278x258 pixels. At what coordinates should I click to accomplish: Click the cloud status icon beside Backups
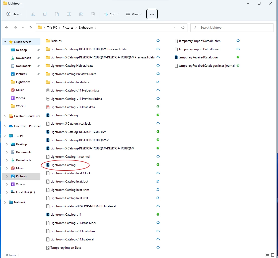tap(158, 41)
